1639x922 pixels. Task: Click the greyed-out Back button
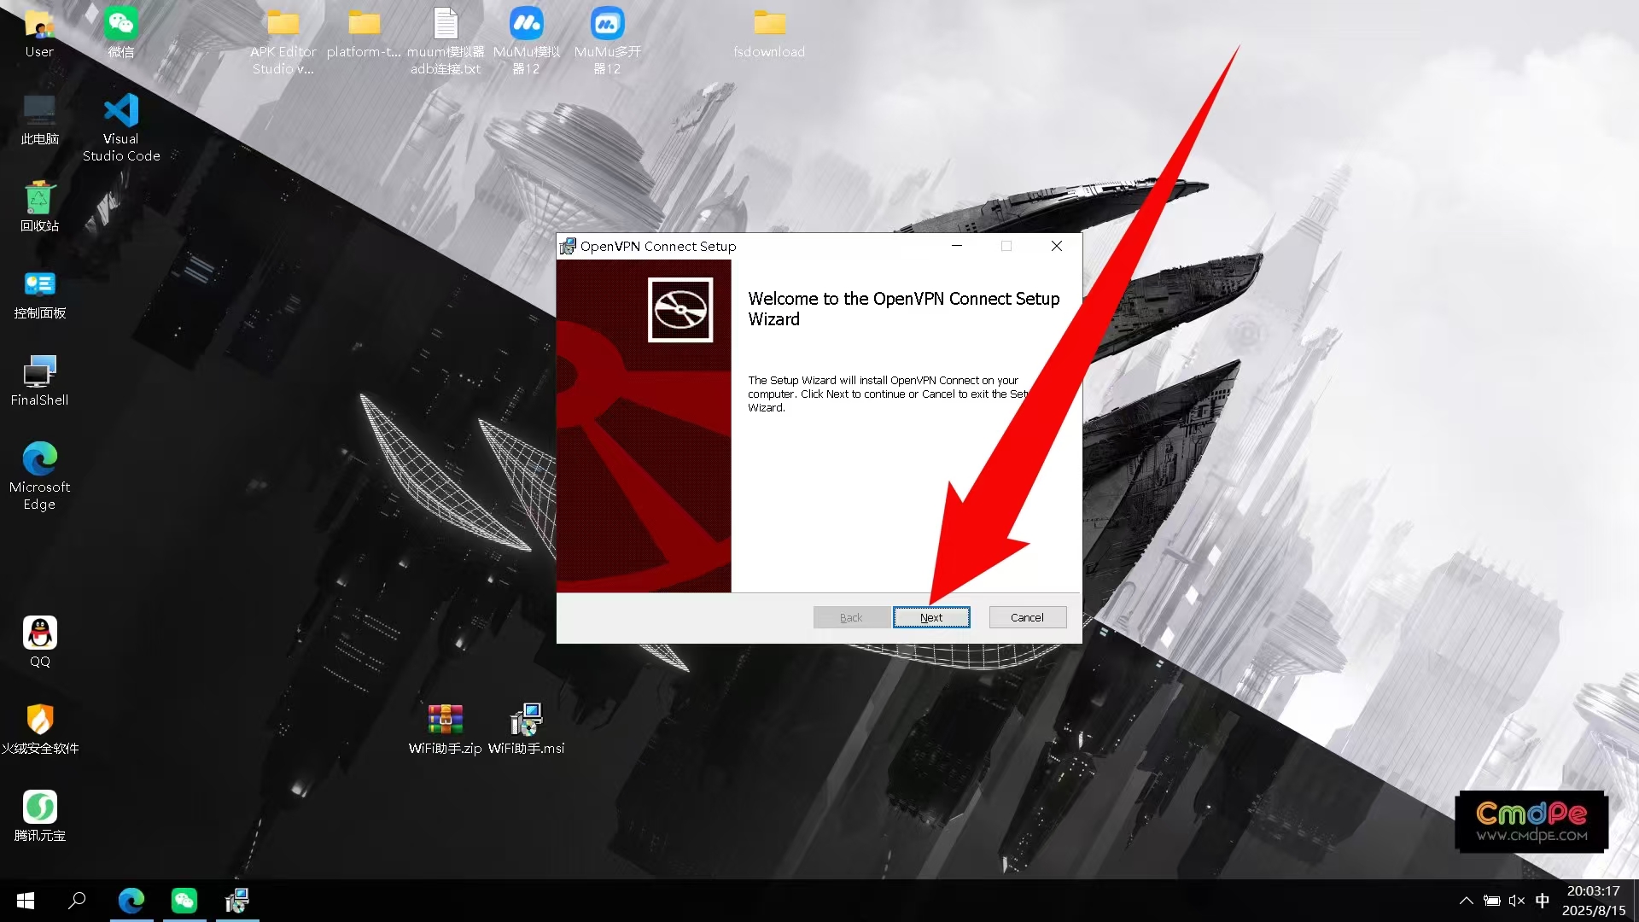point(851,617)
